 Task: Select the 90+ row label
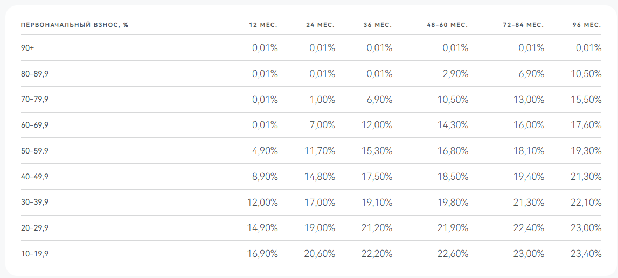[27, 48]
